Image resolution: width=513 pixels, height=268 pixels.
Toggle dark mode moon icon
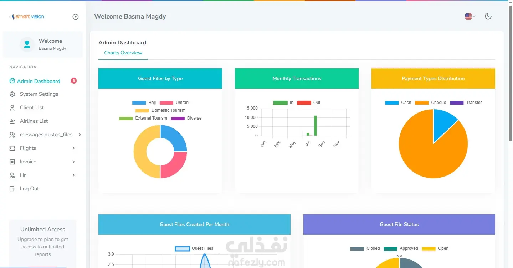point(488,16)
